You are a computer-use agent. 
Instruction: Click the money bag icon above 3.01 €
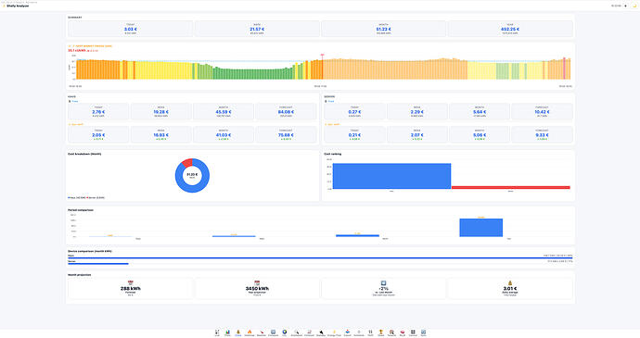510,283
